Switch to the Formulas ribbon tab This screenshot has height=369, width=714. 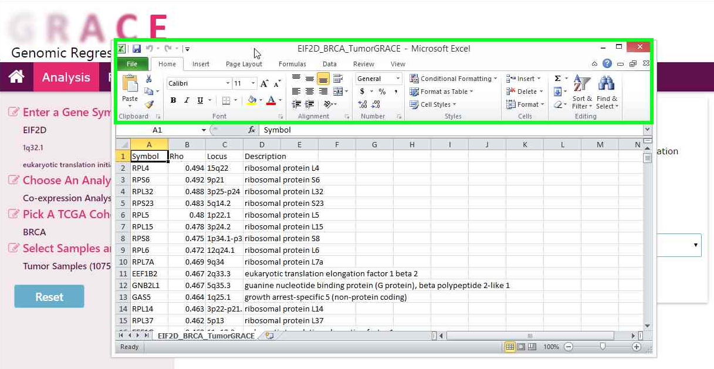[x=292, y=64]
